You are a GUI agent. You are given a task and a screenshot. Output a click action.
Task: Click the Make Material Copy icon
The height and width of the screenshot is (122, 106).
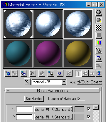pyautogui.click(x=42, y=73)
